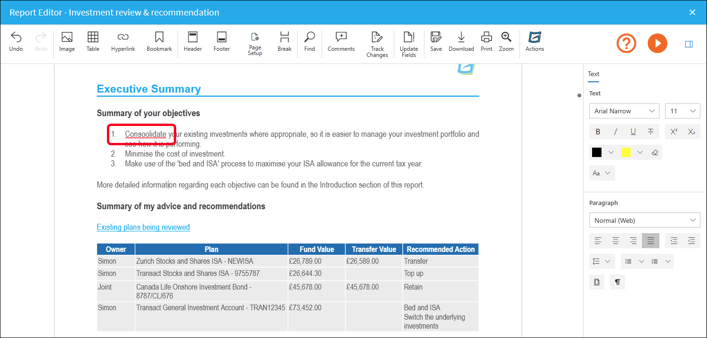Expand the numbered list dropdown arrow
The image size is (707, 338).
click(667, 261)
